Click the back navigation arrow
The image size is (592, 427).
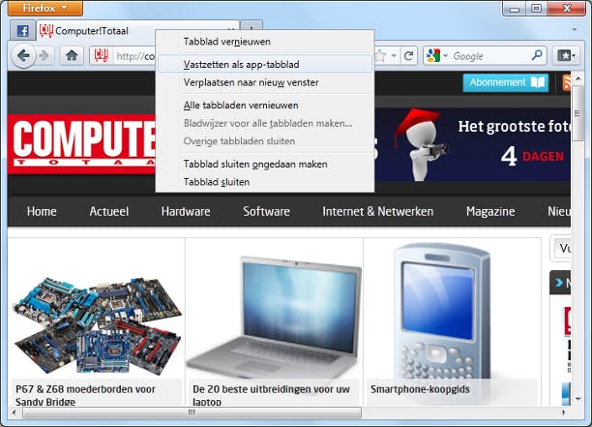click(x=23, y=56)
